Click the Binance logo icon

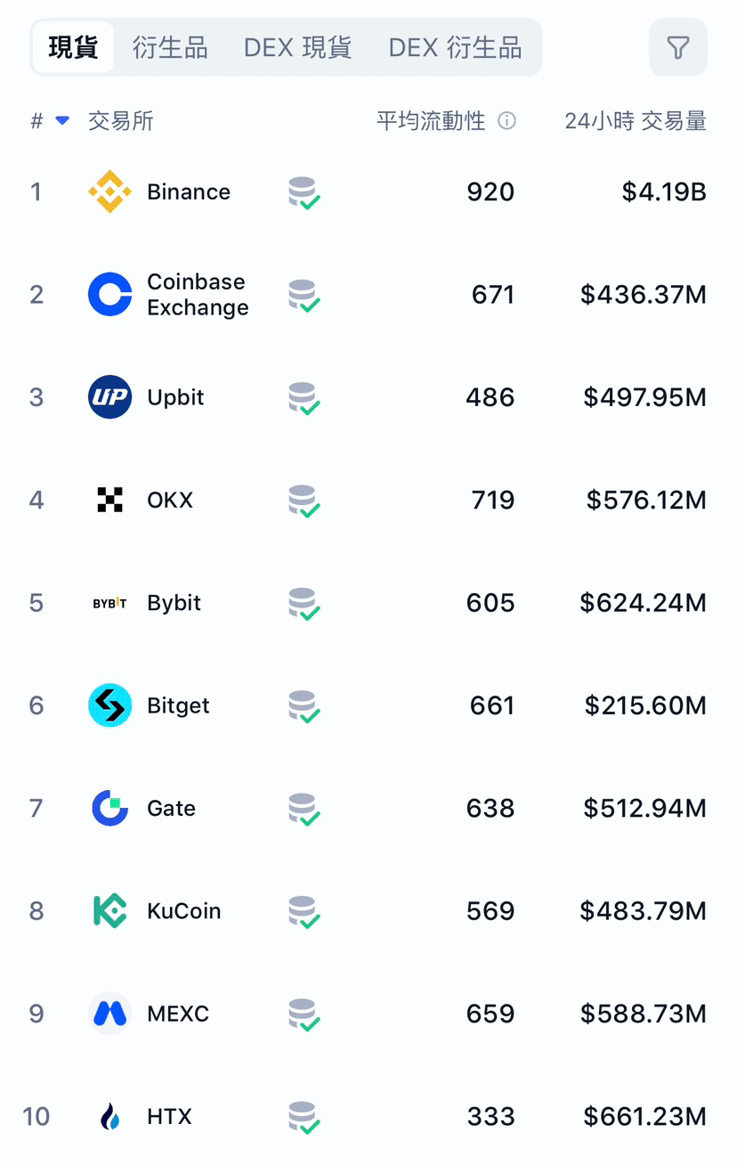[x=110, y=191]
